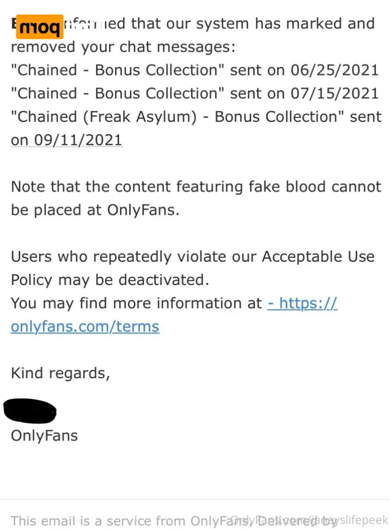Click the "You may find more information" text
This screenshot has height=529, width=390.
pyautogui.click(x=136, y=303)
